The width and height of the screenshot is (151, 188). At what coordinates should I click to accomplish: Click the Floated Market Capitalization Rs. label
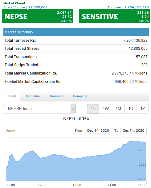pos(33,82)
